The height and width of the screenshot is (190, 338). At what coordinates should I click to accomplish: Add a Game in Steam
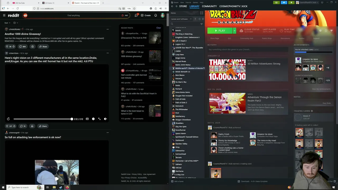point(177,181)
